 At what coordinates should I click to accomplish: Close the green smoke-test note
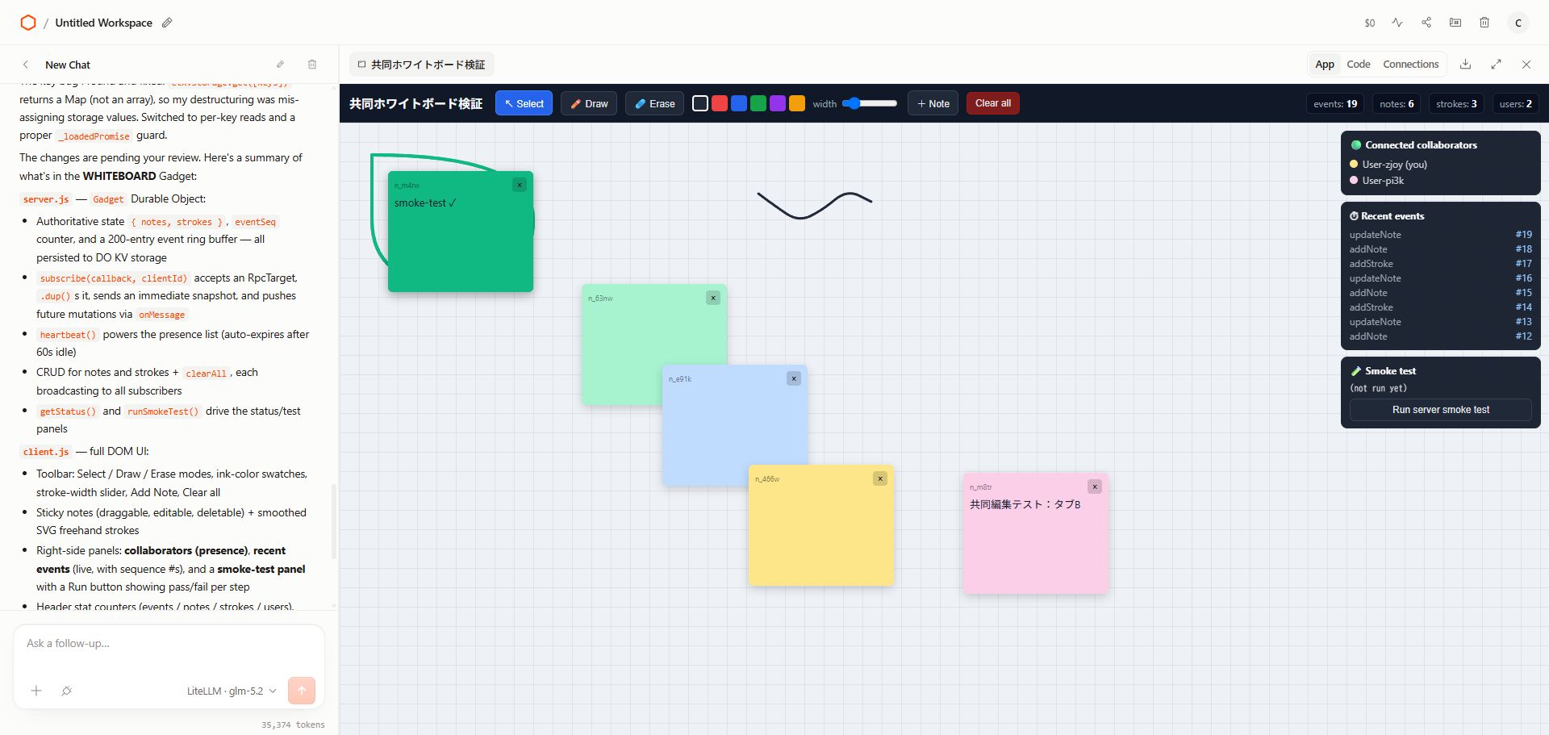pyautogui.click(x=520, y=185)
